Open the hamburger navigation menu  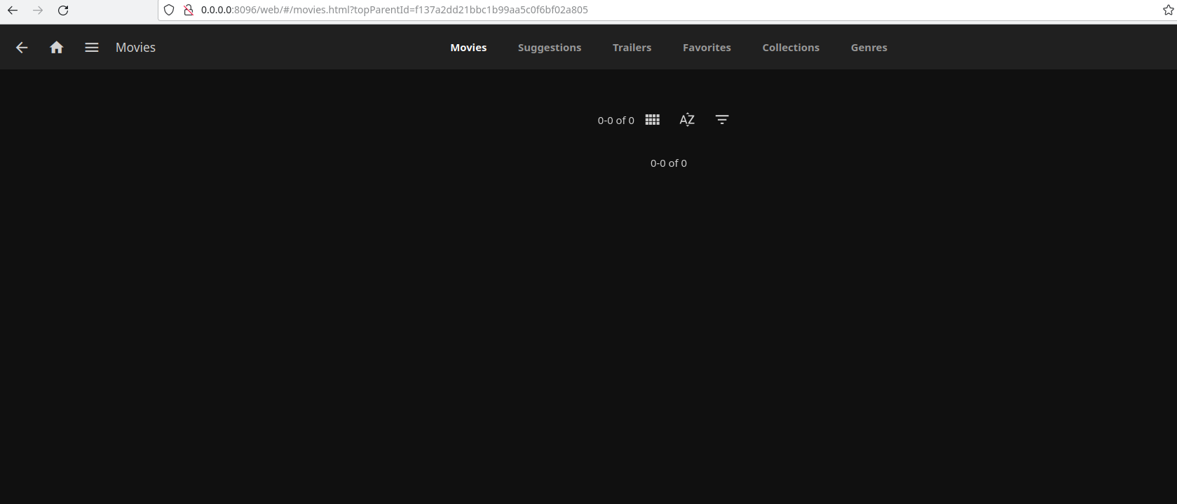coord(92,48)
